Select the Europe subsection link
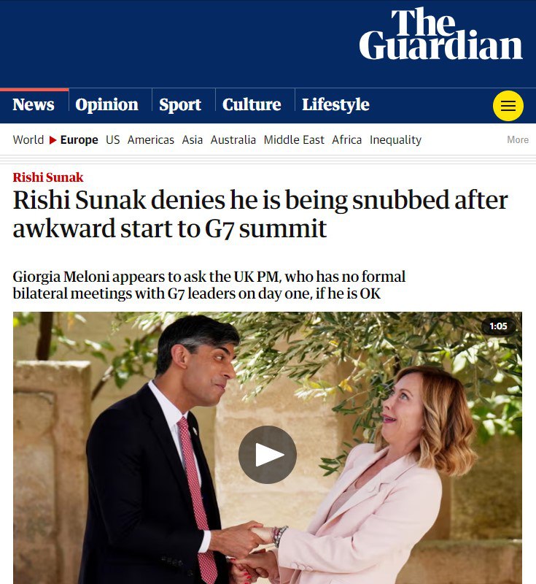 tap(79, 140)
